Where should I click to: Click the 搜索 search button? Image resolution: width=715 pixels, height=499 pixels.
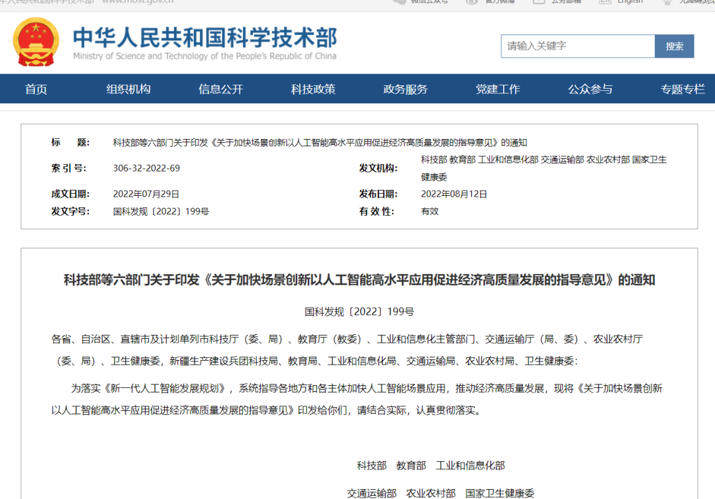[x=675, y=46]
